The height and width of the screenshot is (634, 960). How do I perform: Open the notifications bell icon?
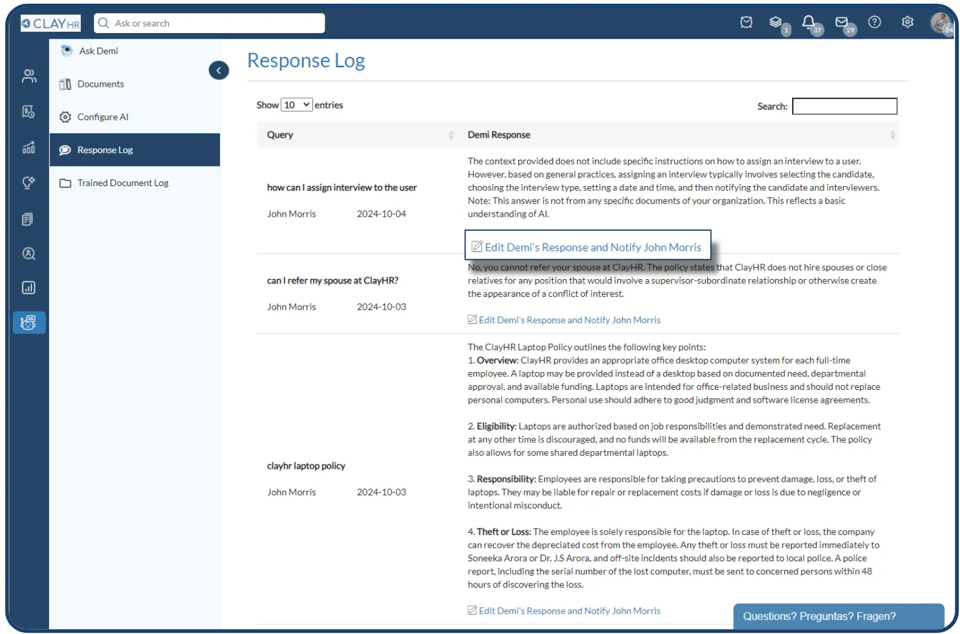[x=809, y=23]
